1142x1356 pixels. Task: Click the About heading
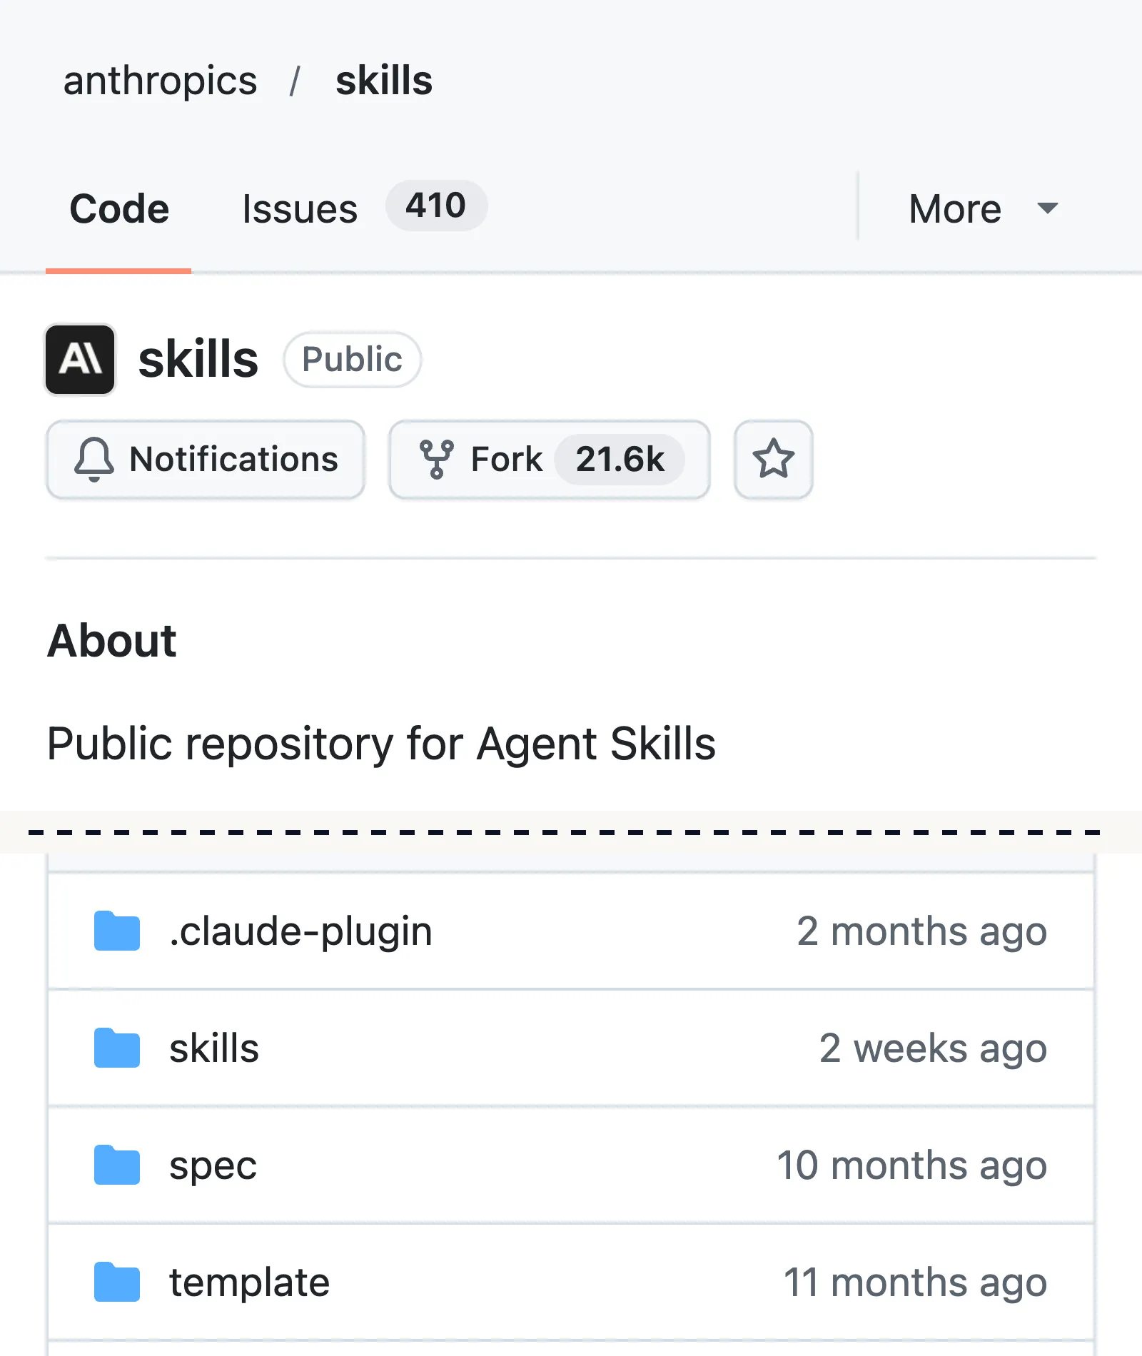click(x=111, y=640)
